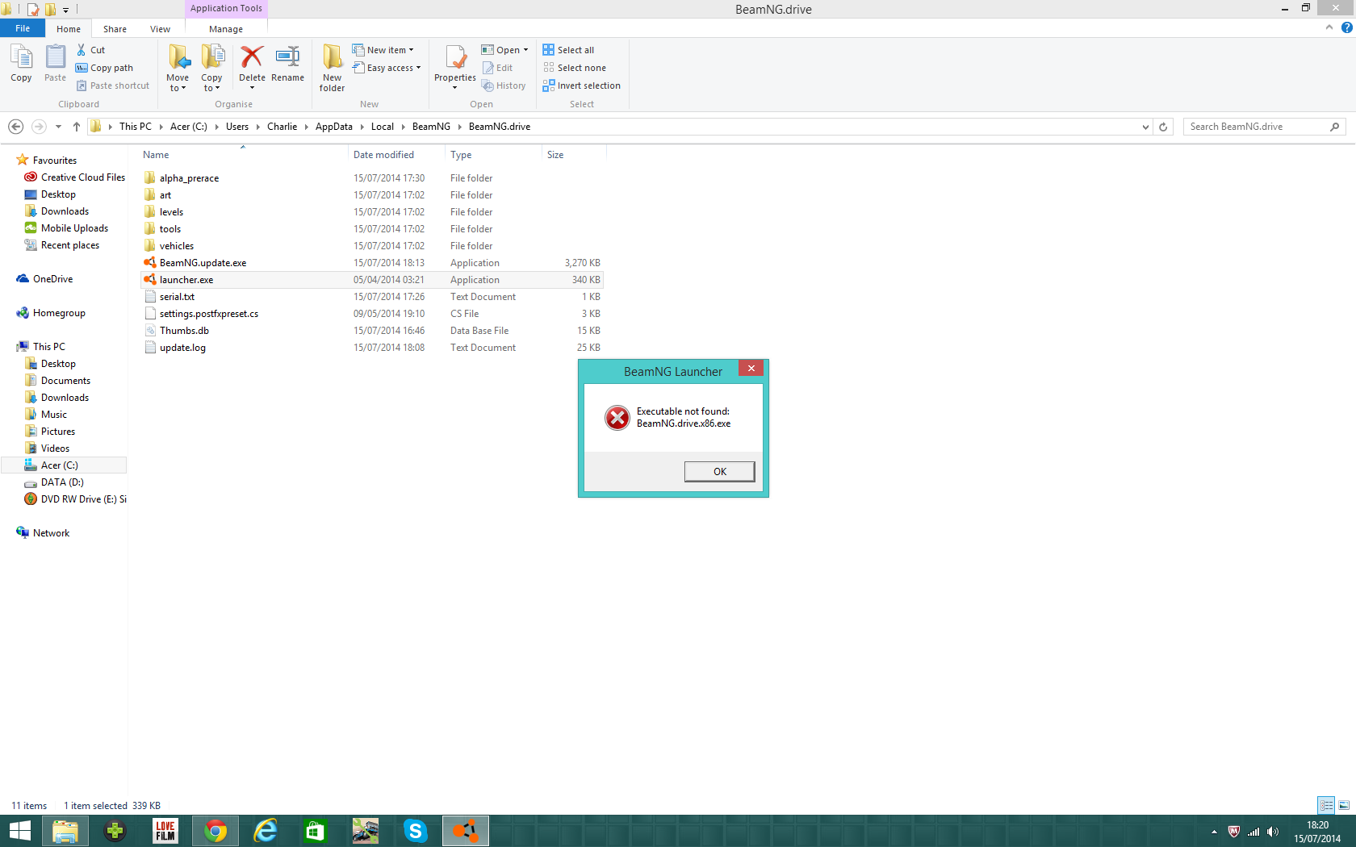
Task: Expand the Open button dropdown arrow
Action: tap(525, 50)
